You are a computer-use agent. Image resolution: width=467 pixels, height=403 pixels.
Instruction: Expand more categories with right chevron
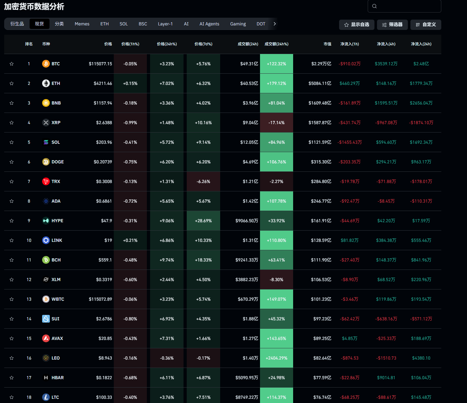[274, 24]
